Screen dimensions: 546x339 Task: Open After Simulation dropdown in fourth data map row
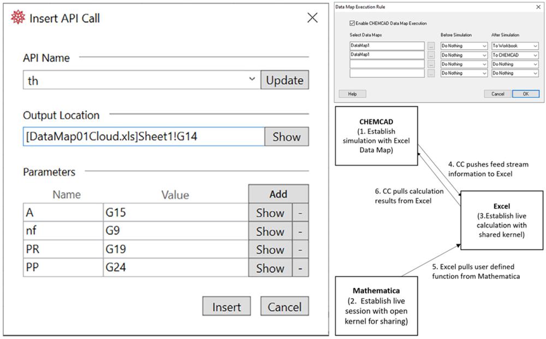[515, 74]
